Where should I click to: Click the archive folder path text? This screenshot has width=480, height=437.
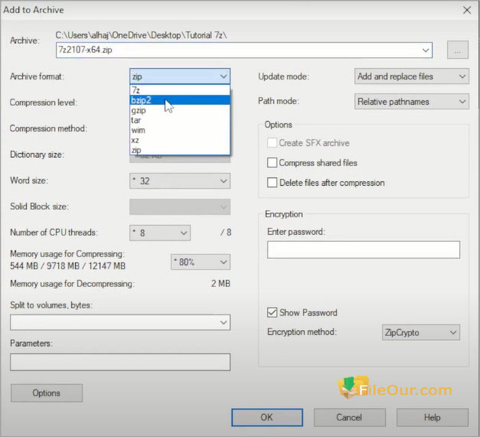click(x=141, y=35)
